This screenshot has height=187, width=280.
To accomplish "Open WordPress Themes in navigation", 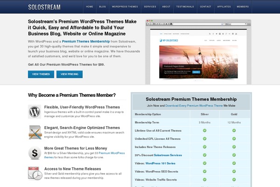I will [125, 7].
